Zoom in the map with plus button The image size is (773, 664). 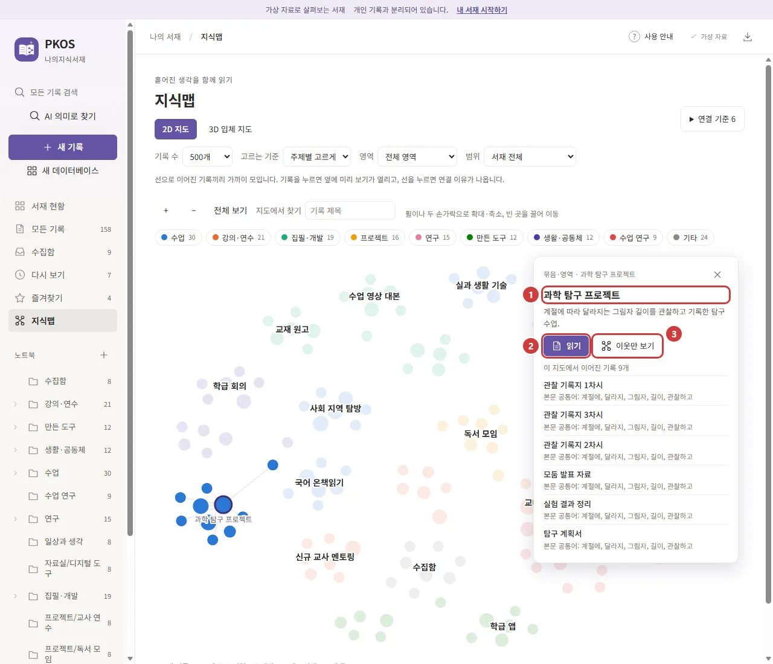[x=166, y=211]
